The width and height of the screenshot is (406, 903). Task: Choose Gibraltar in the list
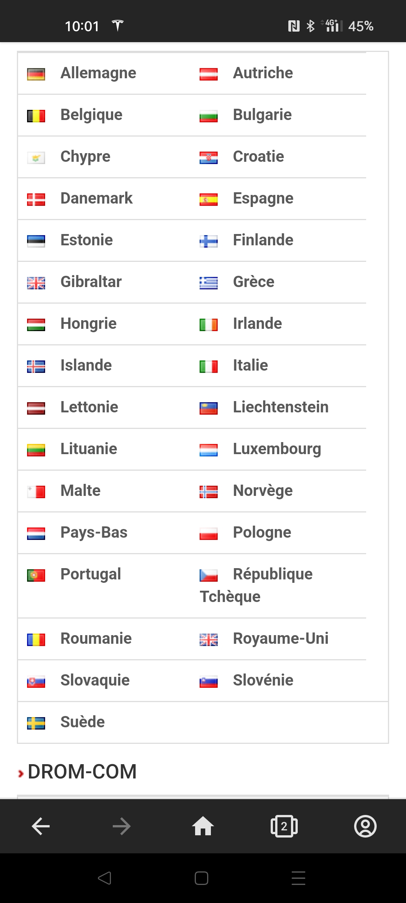pyautogui.click(x=91, y=282)
